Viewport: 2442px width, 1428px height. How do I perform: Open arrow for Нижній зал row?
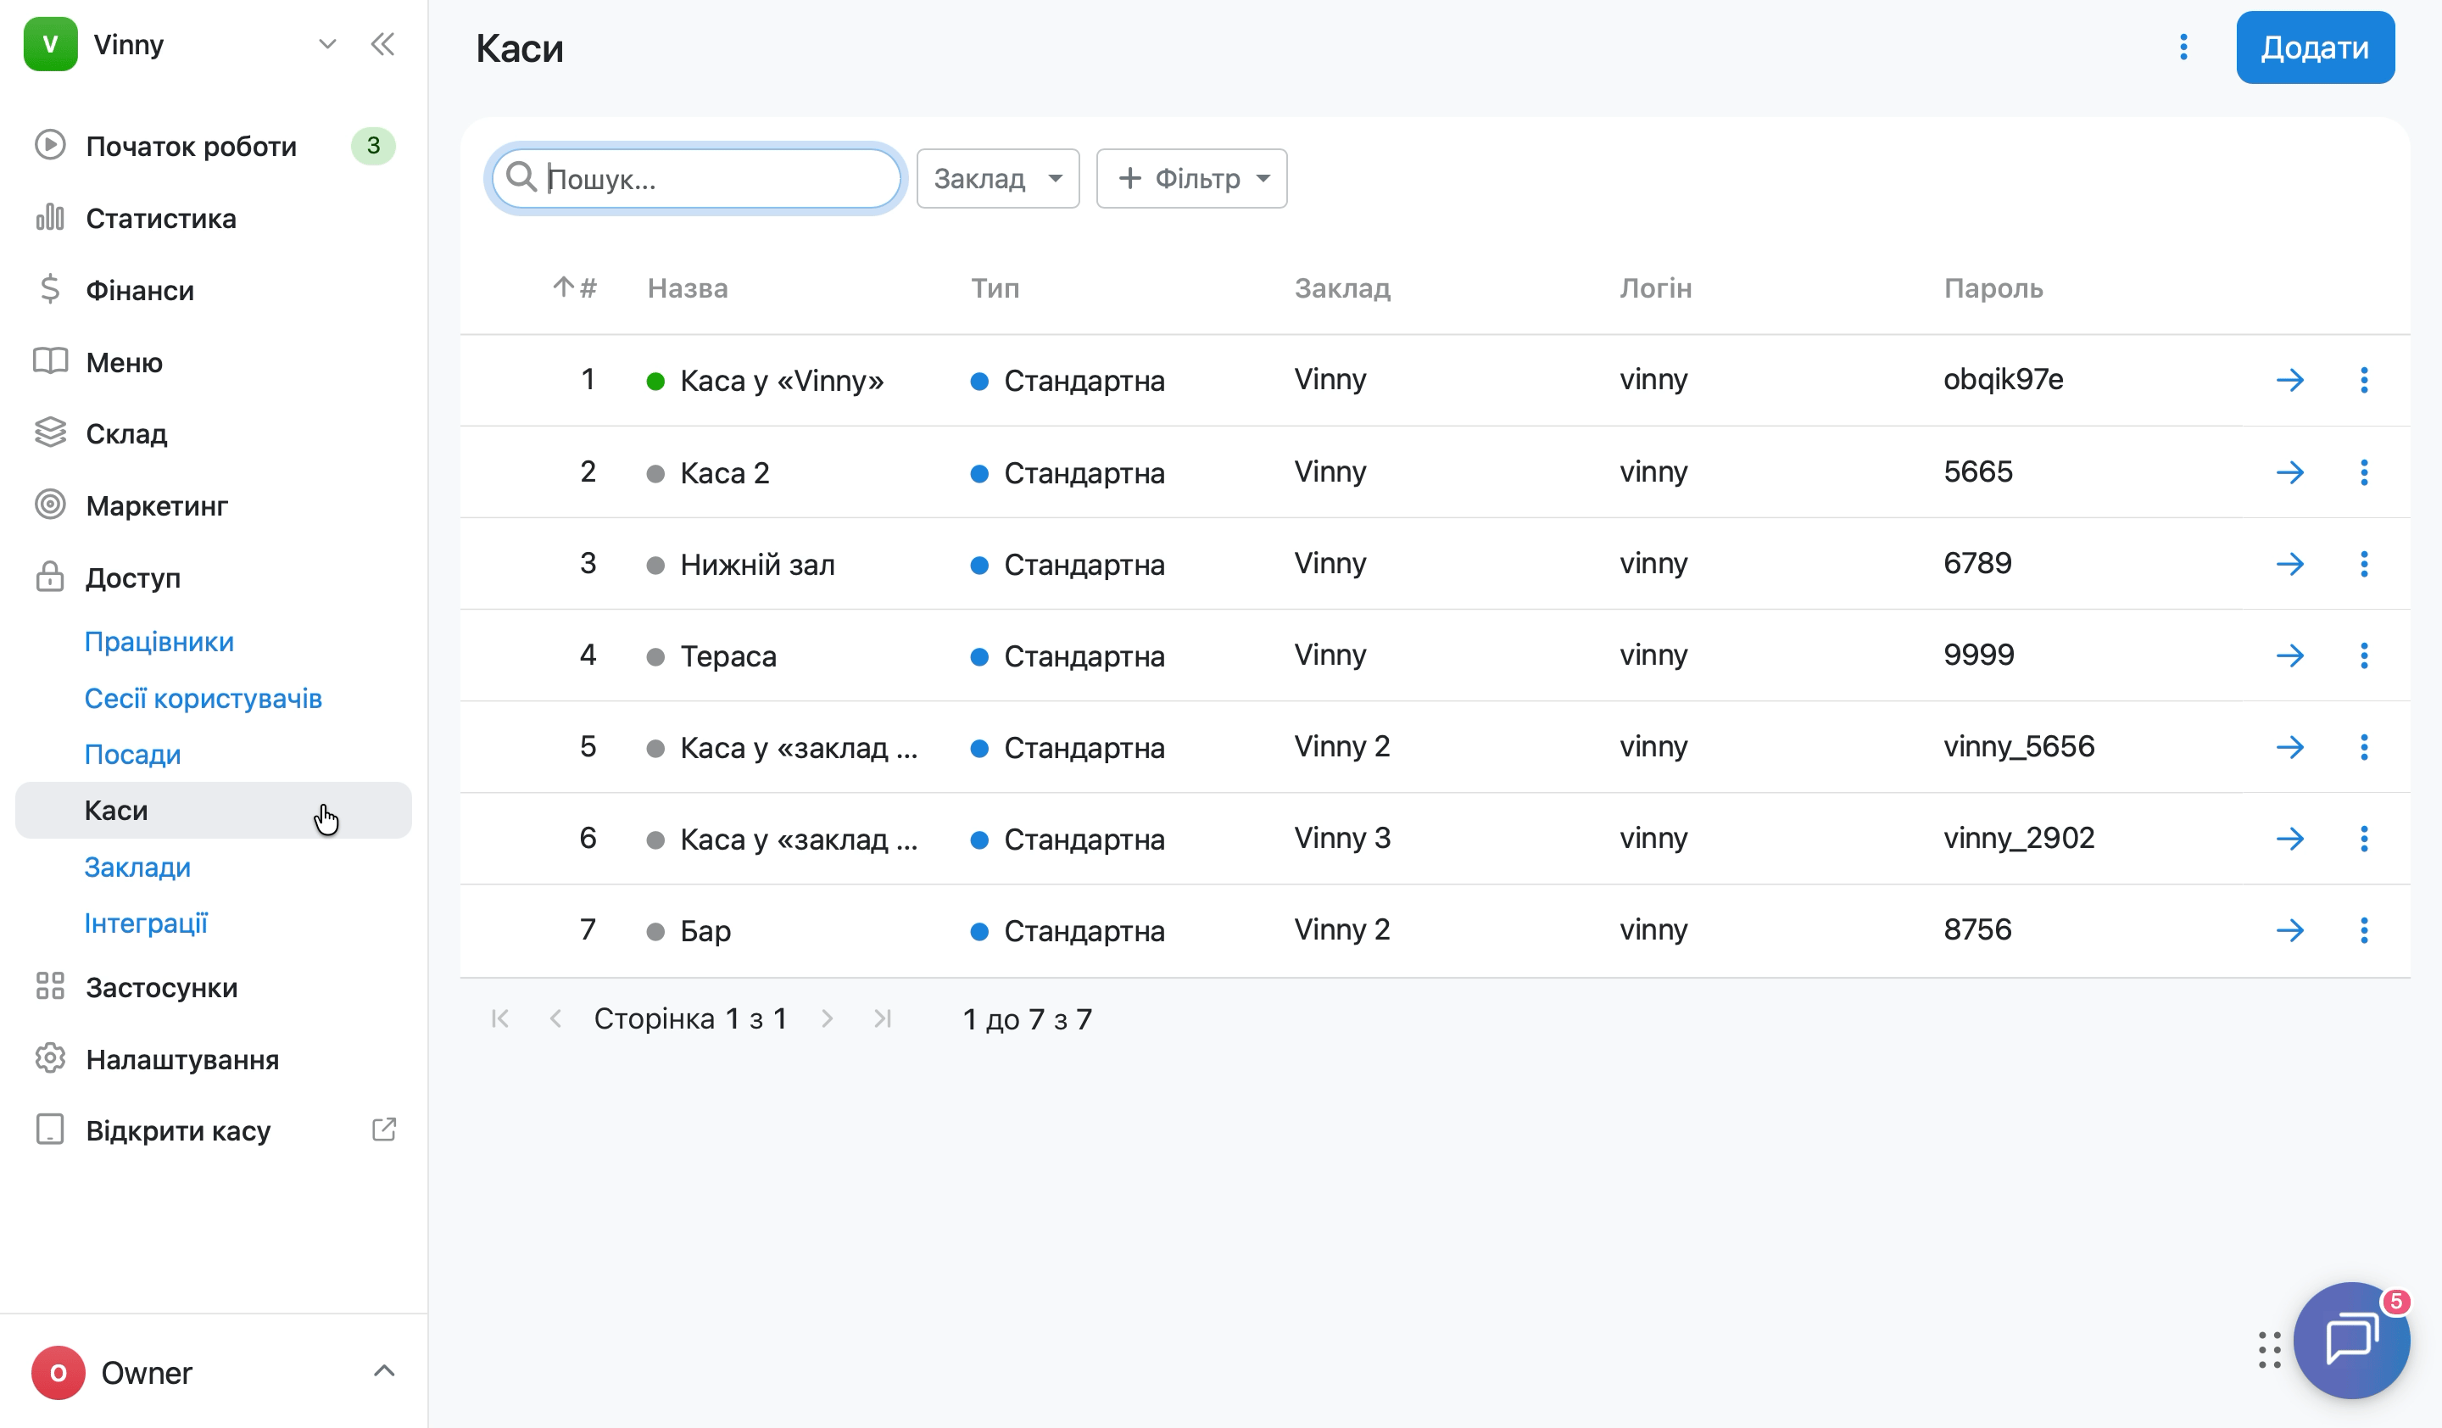[x=2290, y=564]
